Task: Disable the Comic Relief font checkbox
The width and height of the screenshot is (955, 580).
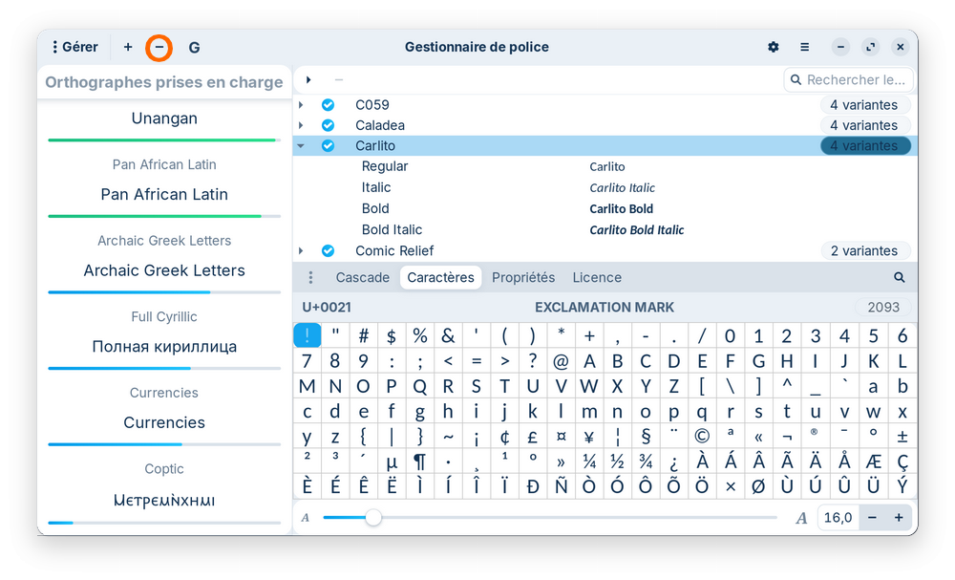Action: (328, 250)
